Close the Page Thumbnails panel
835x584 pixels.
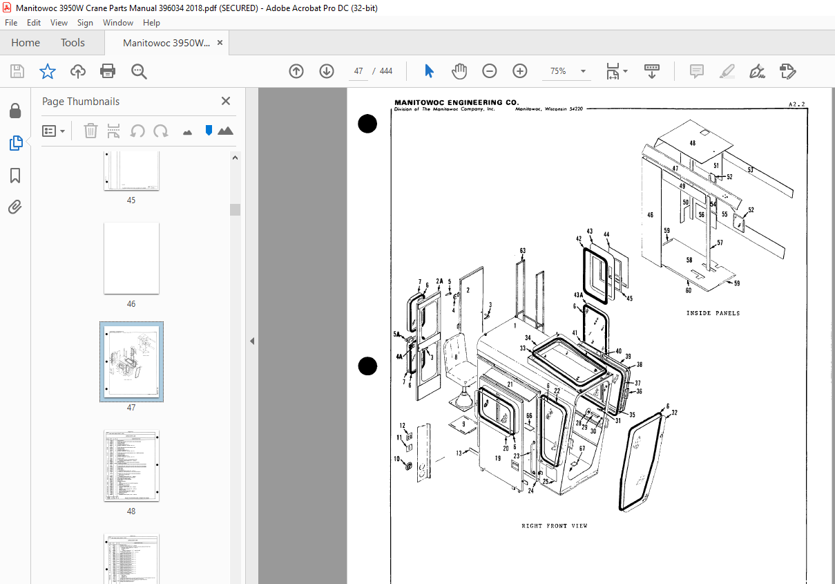pos(226,101)
